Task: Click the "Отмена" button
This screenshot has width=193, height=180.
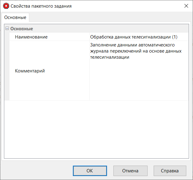Action: [130, 171]
